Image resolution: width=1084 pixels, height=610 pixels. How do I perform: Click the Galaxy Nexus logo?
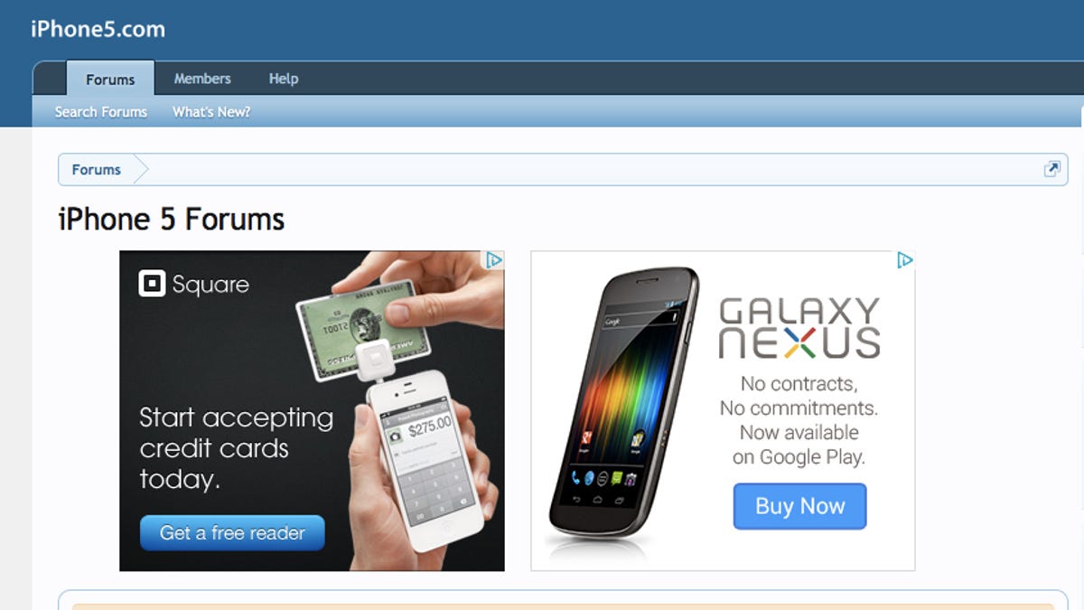(799, 329)
